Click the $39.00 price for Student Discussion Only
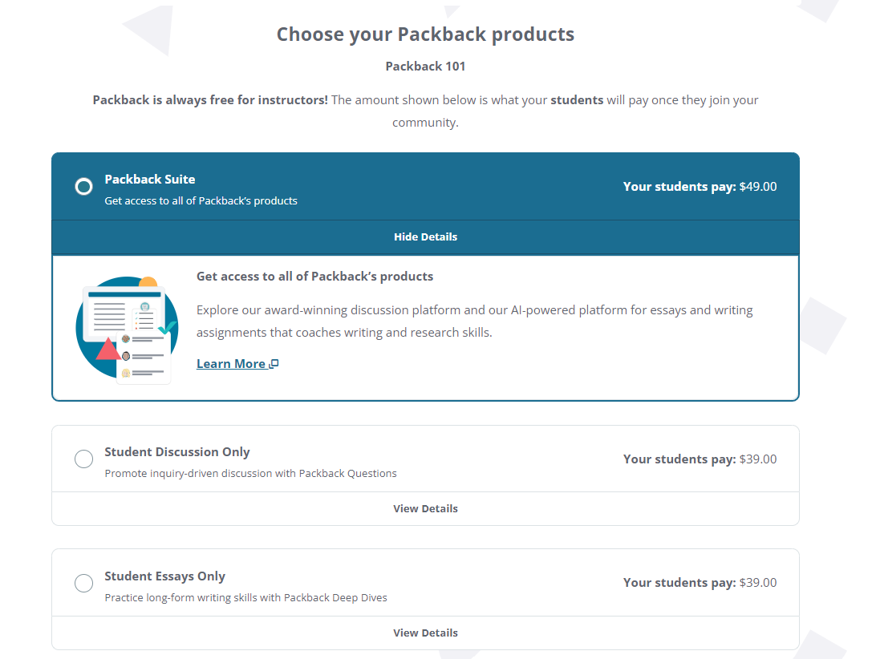 (x=757, y=459)
